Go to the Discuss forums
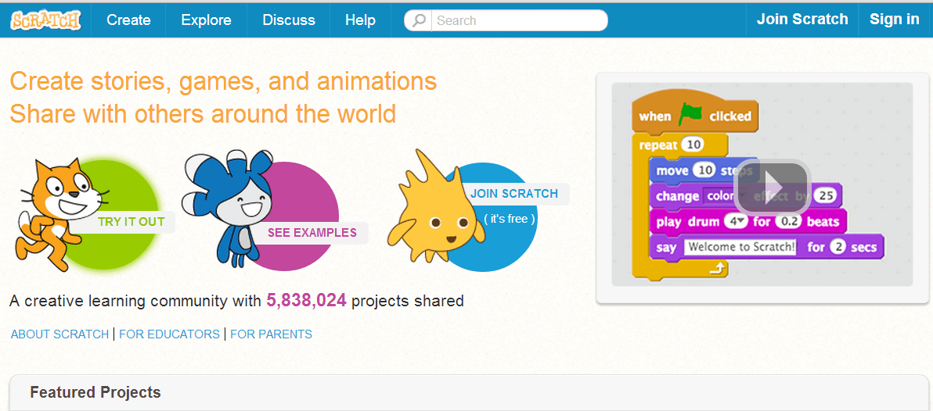The image size is (933, 411). point(289,20)
